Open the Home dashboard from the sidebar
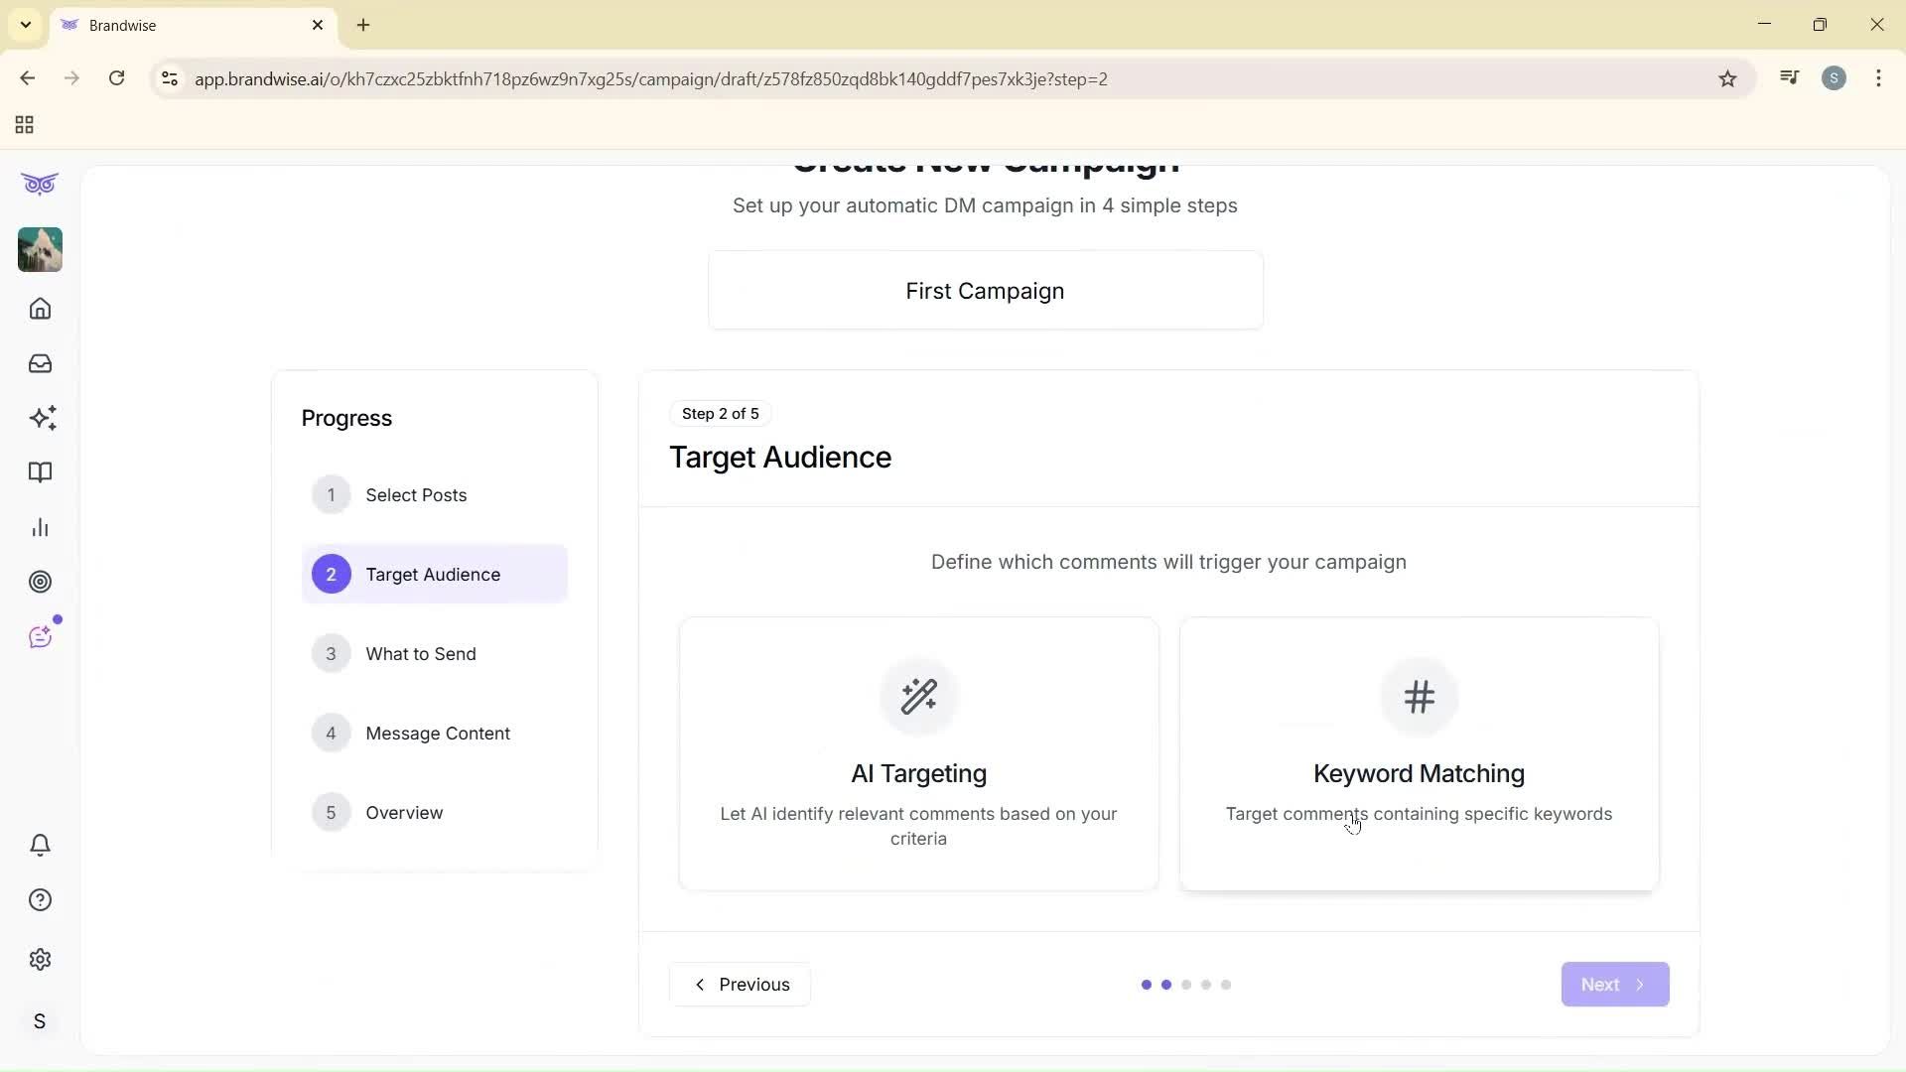This screenshot has width=1906, height=1072. pos(40,309)
